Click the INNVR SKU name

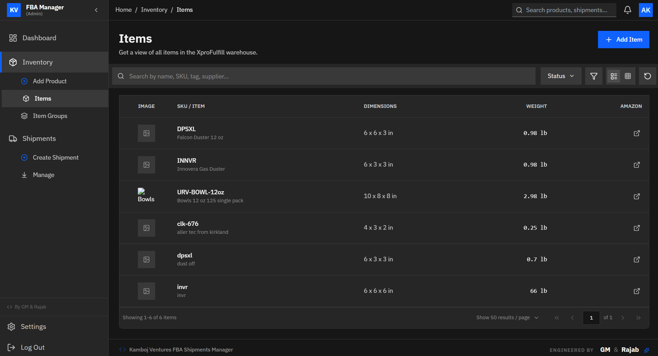click(187, 161)
